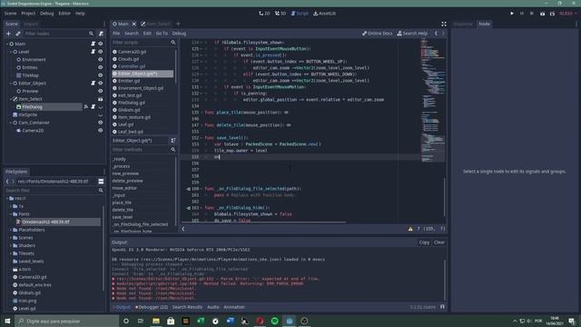This screenshot has width=581, height=327.
Task: Toggle Item_Select canvas layer visibility icon
Action: (x=100, y=99)
